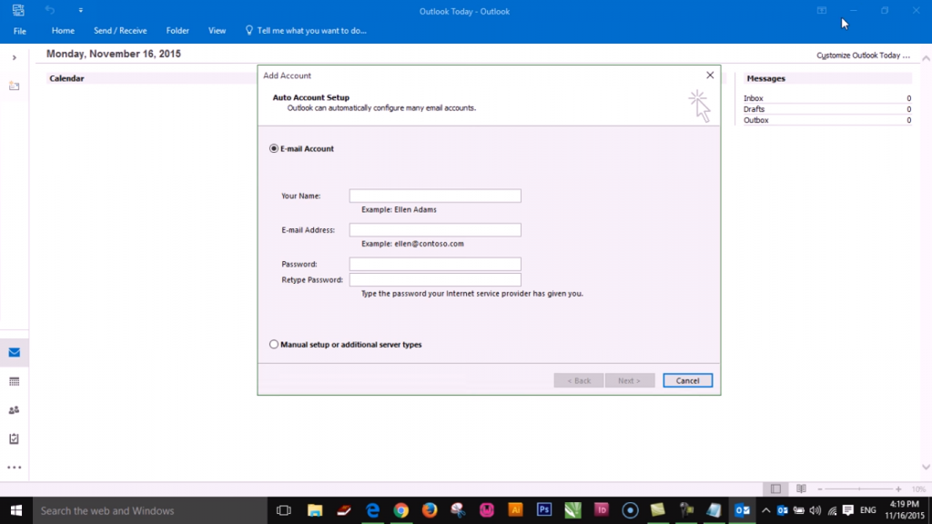Click the Messages heading in Outlook Today
932x524 pixels.
pyautogui.click(x=765, y=78)
